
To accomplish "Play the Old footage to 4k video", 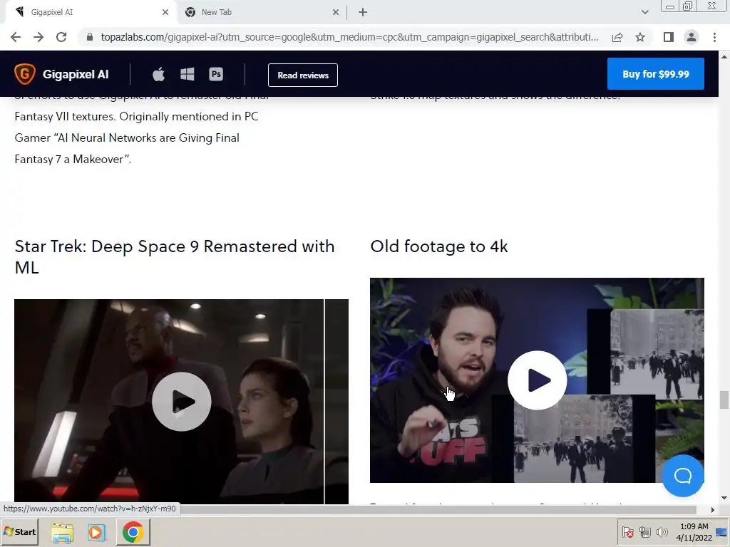I will tap(538, 380).
